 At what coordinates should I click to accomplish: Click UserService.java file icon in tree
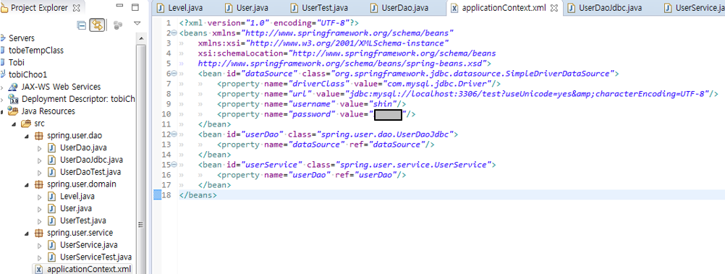click(52, 245)
